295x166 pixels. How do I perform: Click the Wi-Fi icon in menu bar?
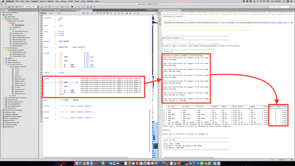point(261,1)
